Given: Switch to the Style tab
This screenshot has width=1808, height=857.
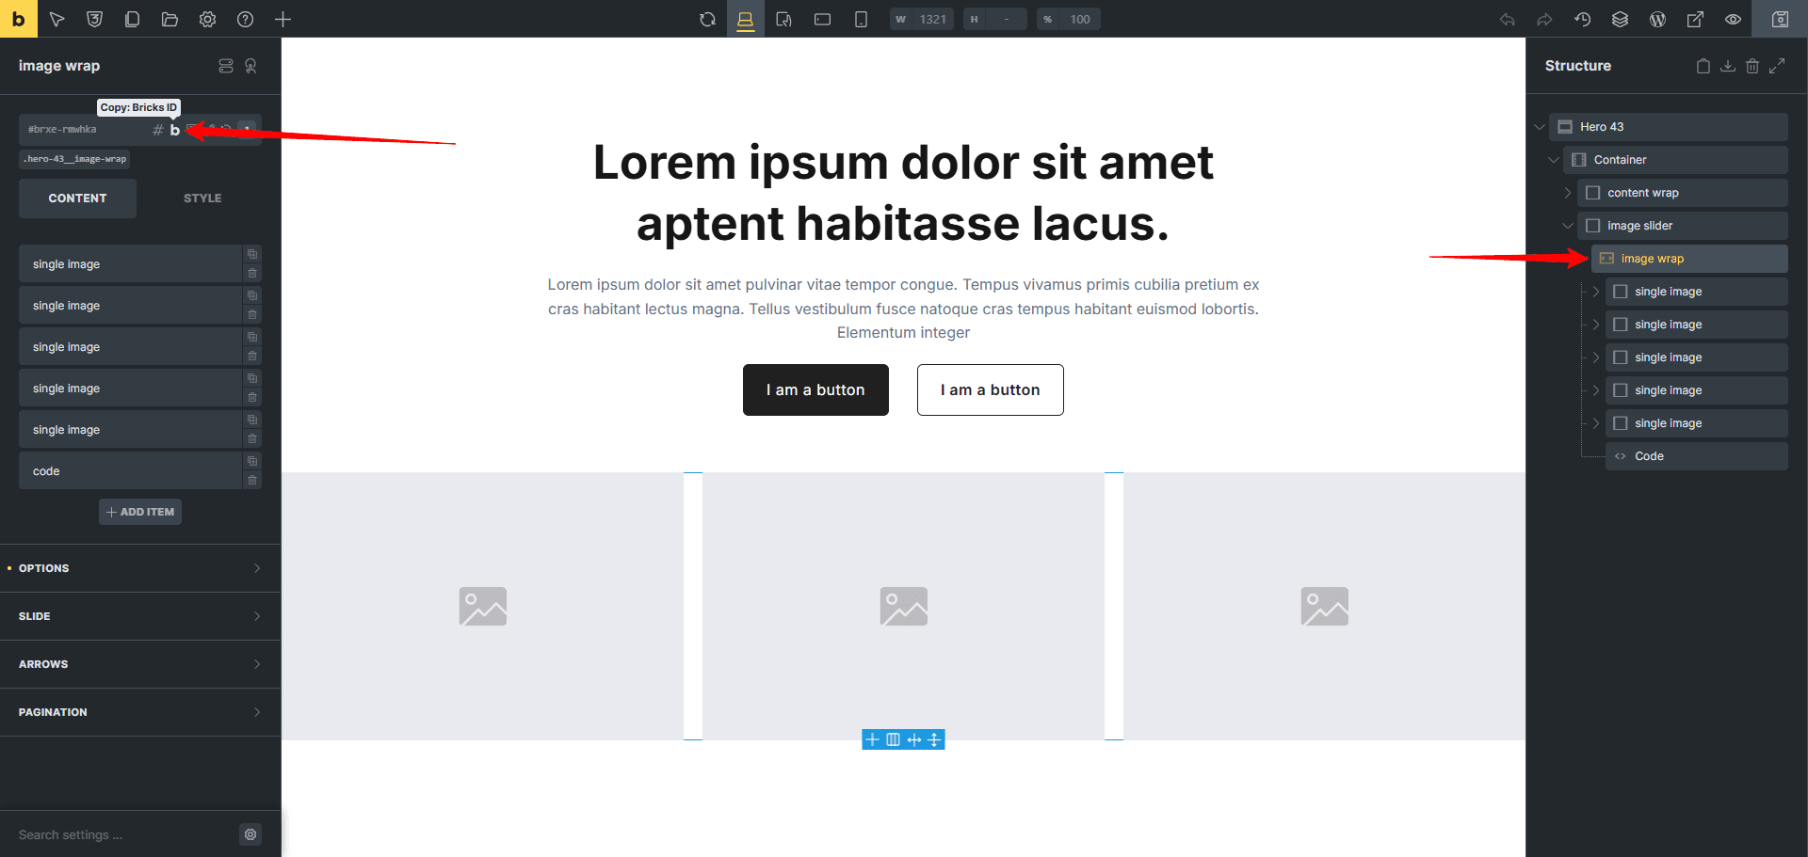Looking at the screenshot, I should [x=202, y=198].
